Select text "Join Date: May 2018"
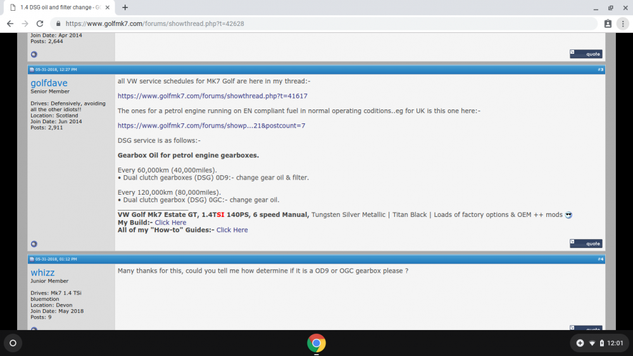Viewport: 633px width, 356px height. (57, 311)
